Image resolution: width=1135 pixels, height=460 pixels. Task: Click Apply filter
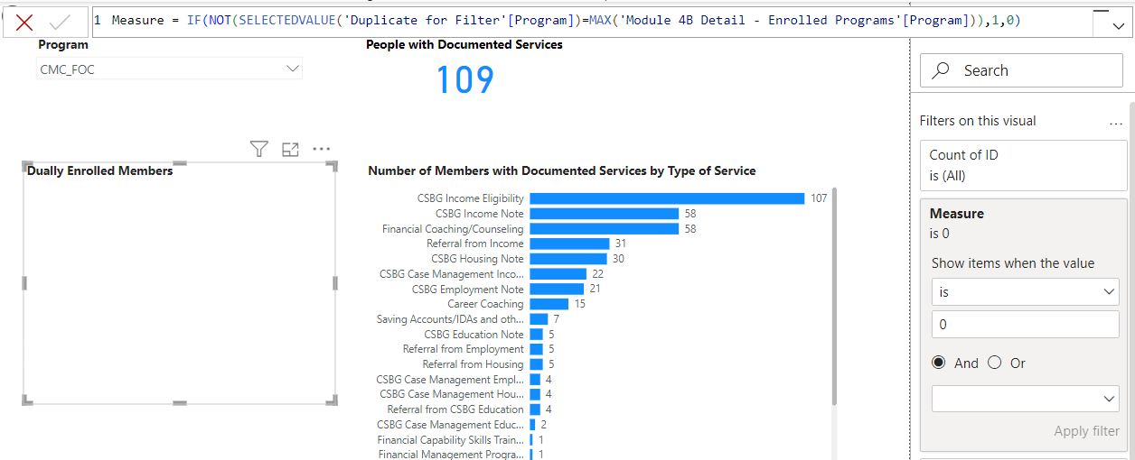pyautogui.click(x=1086, y=431)
